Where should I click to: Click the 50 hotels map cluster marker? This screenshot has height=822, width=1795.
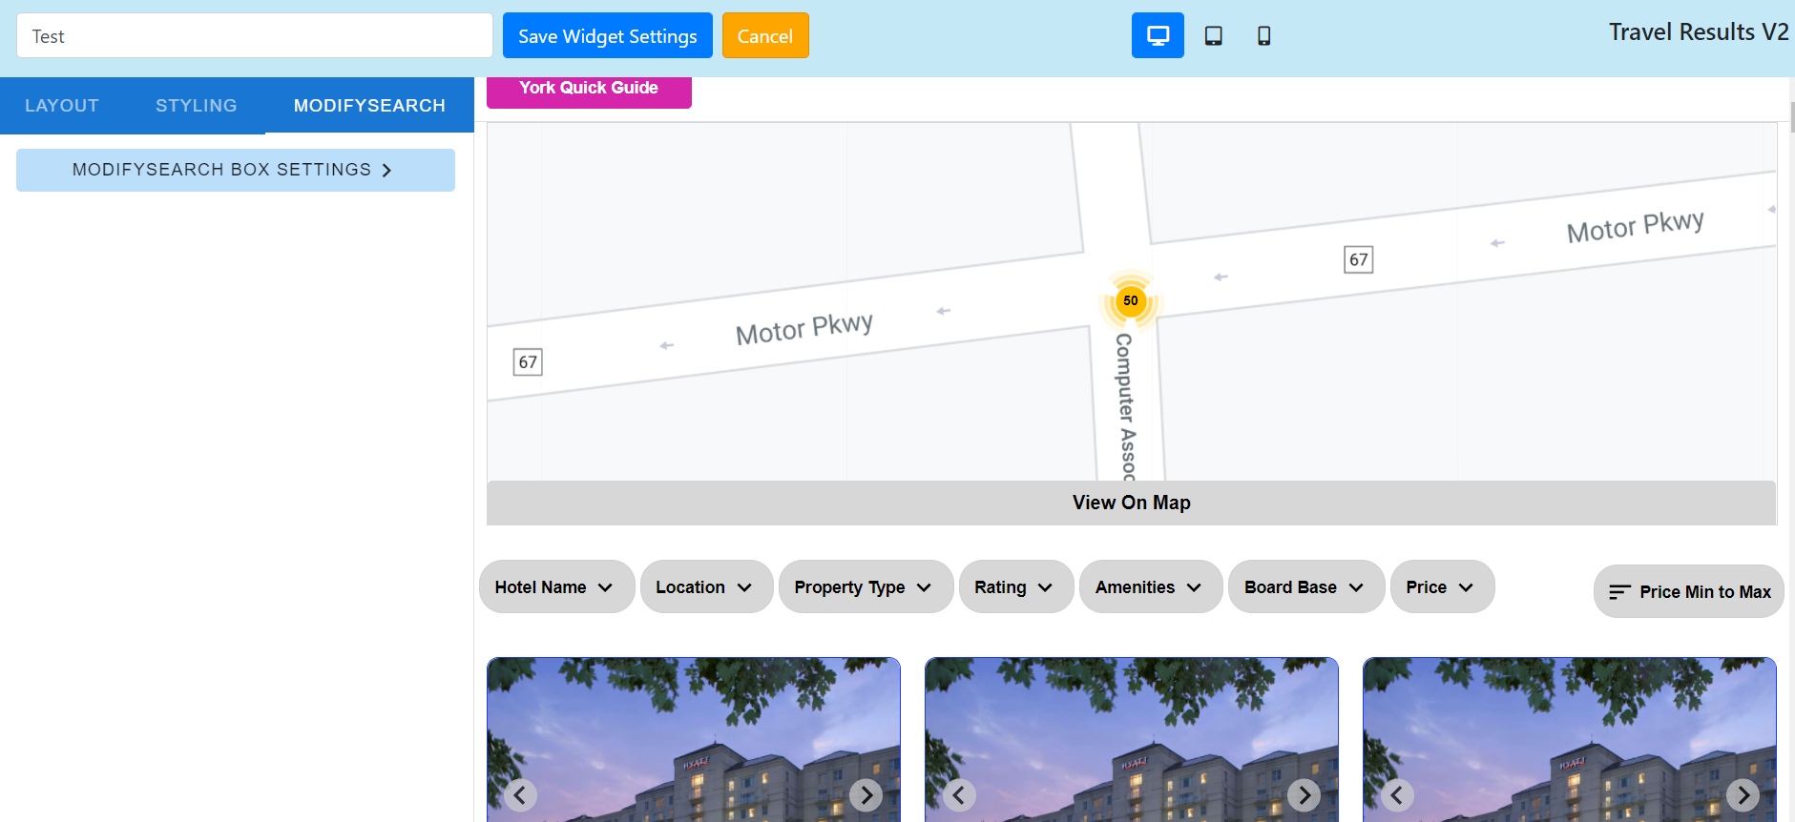(1131, 300)
